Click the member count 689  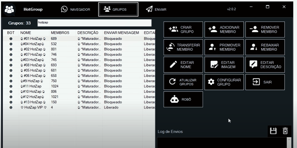pyautogui.click(x=54, y=38)
